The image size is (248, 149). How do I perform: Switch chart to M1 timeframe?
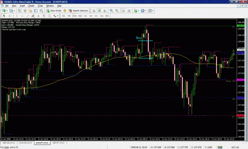(x=63, y=16)
